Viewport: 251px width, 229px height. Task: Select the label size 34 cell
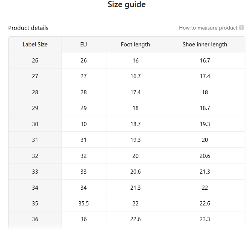35,187
